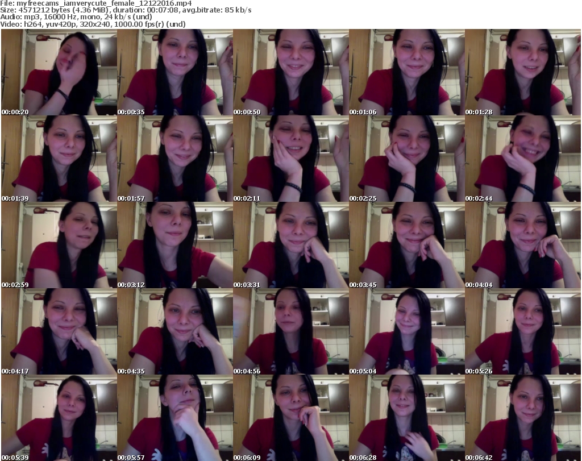Click the thumbnail timestamped 00:05:39

[x=59, y=418]
